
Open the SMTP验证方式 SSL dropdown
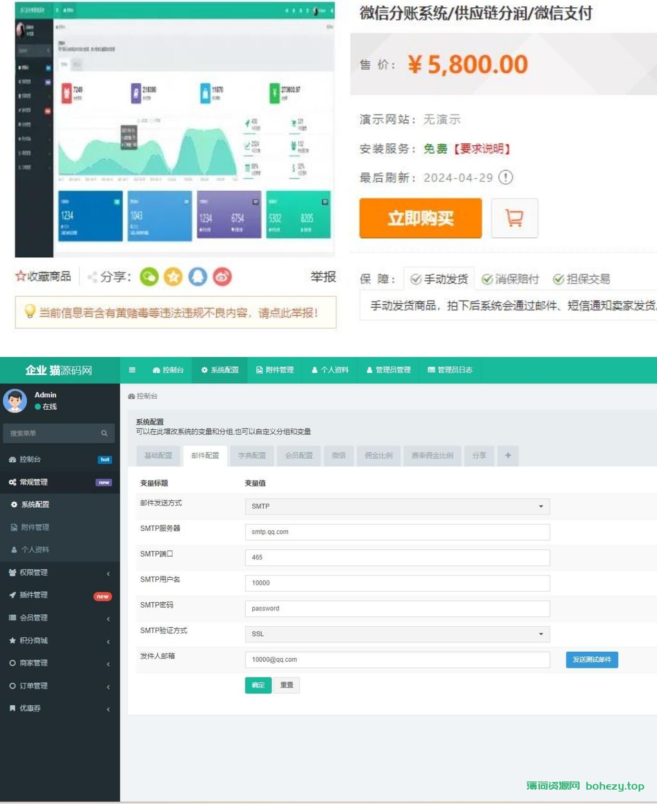pyautogui.click(x=397, y=634)
